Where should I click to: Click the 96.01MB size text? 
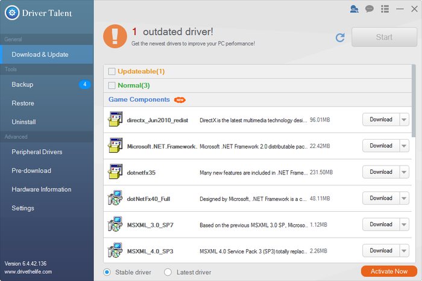(x=320, y=120)
